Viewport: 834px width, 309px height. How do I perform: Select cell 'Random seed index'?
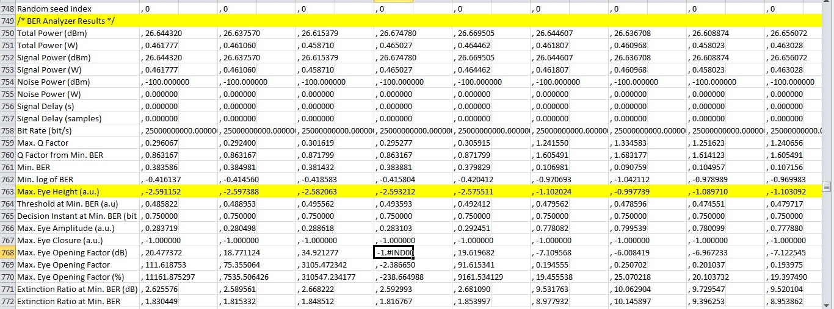coord(78,9)
